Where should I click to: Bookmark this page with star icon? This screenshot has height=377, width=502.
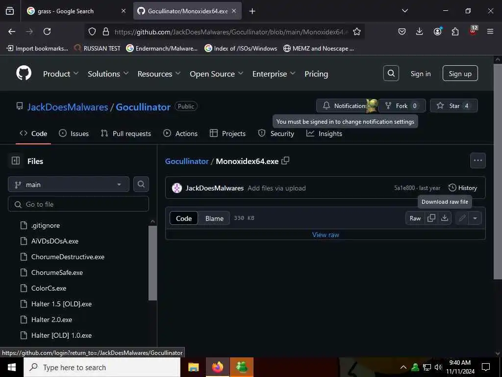[357, 31]
